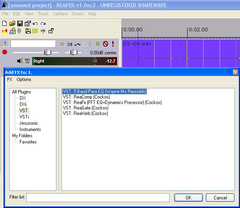The width and height of the screenshot is (240, 208).
Task: Click the 0:02.00 timeline ruler mark
Action: click(x=198, y=29)
